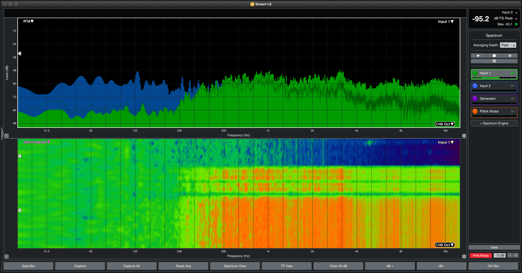522x273 pixels.
Task: Open meter Input 2 source dropdown
Action: click(x=509, y=12)
